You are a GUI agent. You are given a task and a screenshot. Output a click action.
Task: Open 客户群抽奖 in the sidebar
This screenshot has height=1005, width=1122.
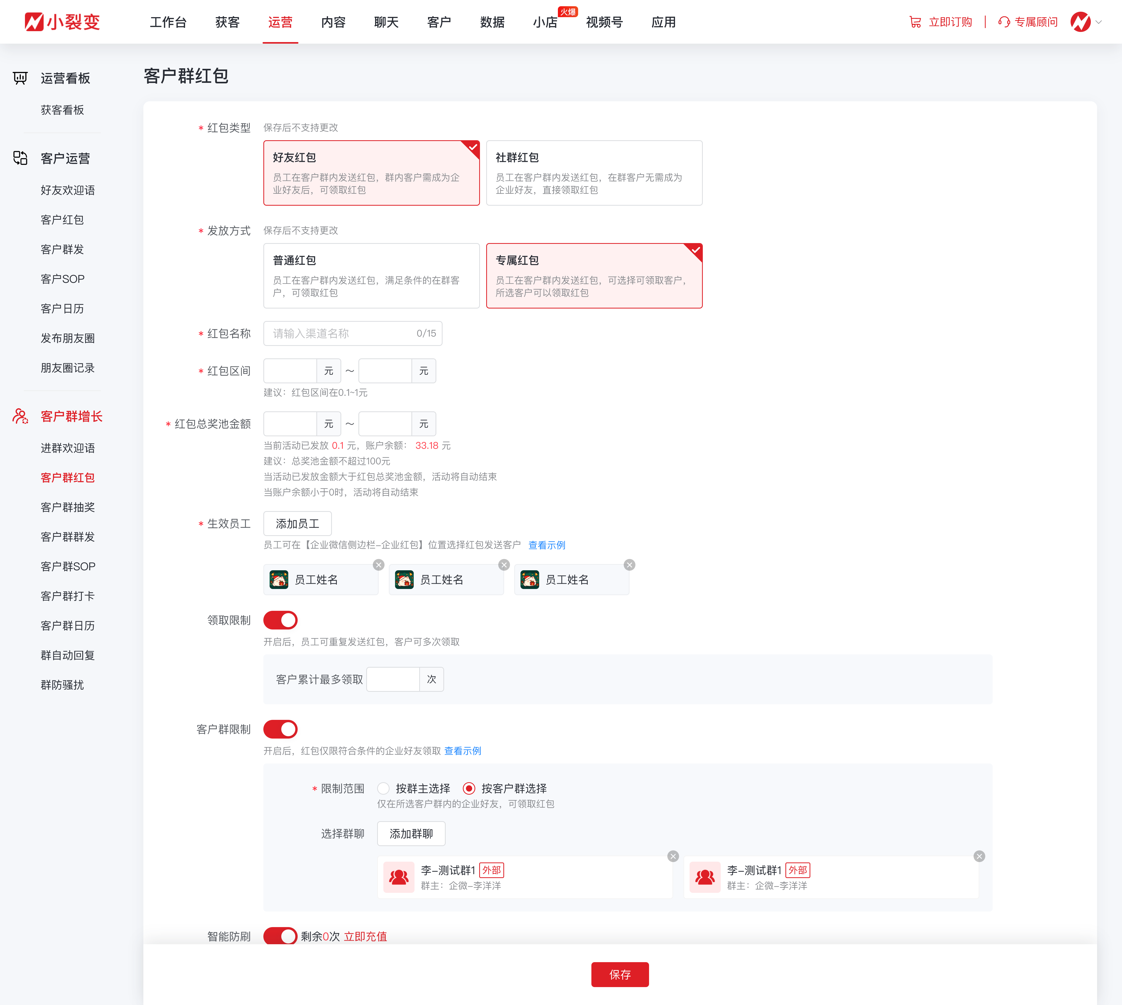pyautogui.click(x=67, y=507)
